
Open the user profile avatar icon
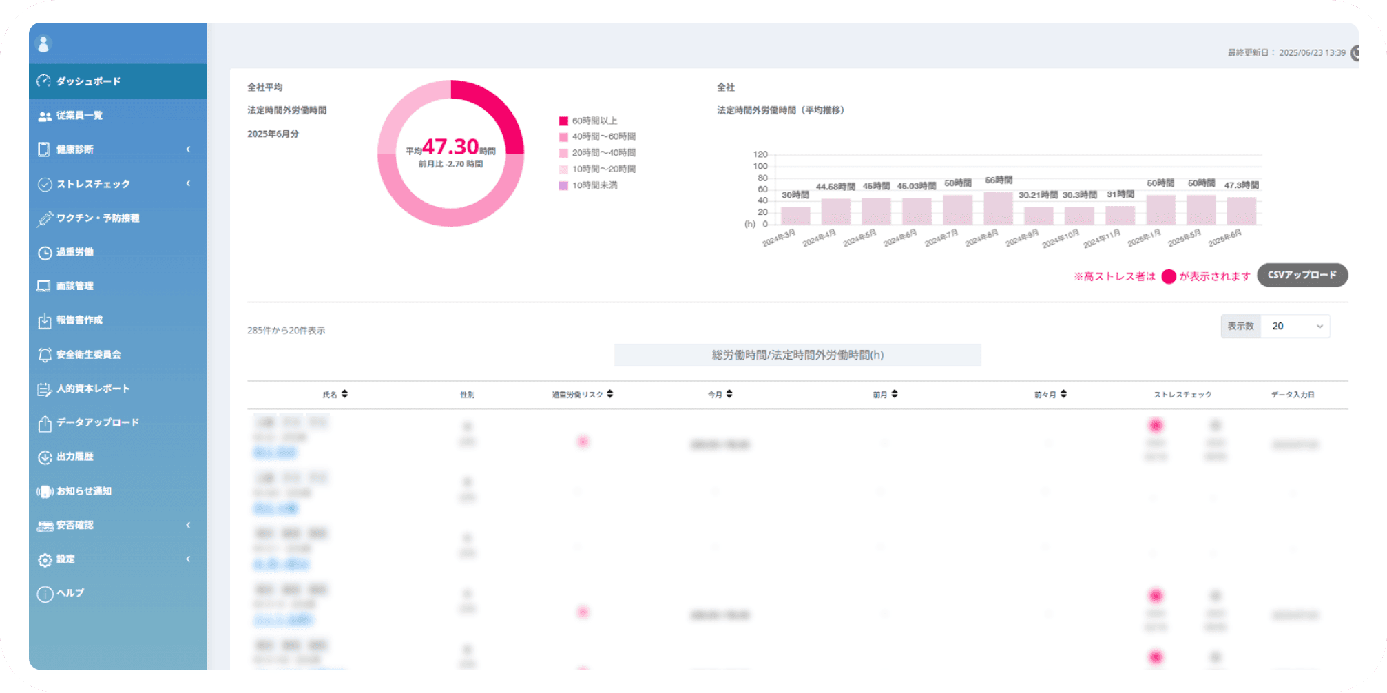point(43,44)
